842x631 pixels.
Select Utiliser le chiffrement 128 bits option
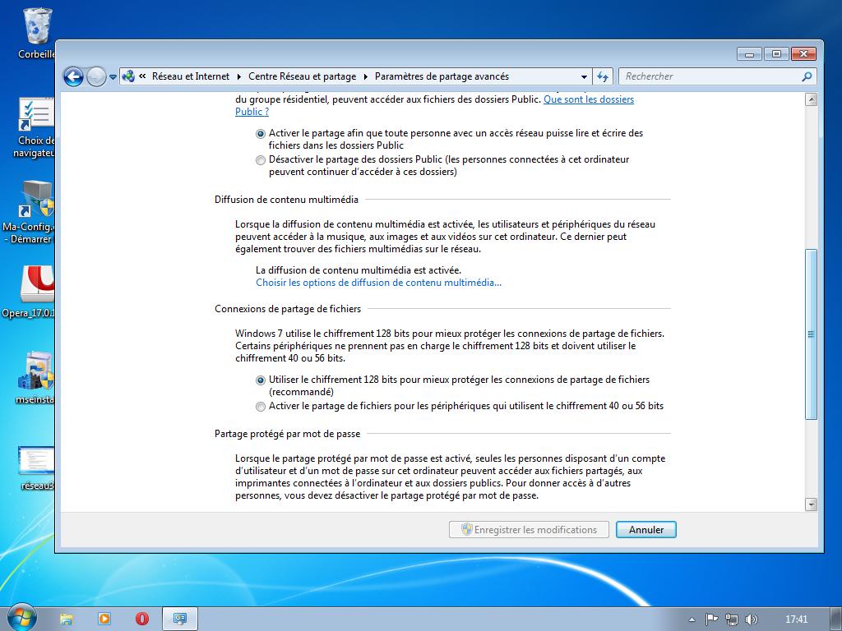261,380
